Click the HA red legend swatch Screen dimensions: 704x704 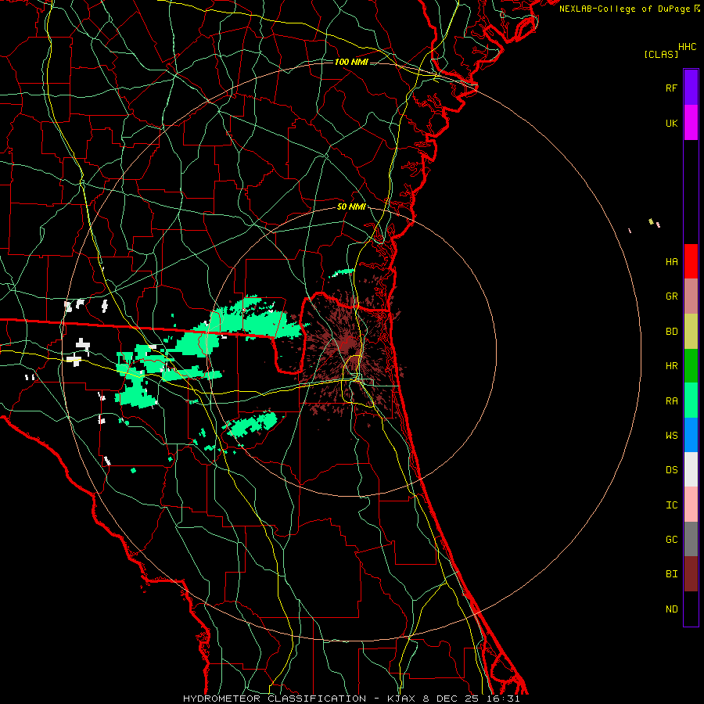tap(691, 261)
